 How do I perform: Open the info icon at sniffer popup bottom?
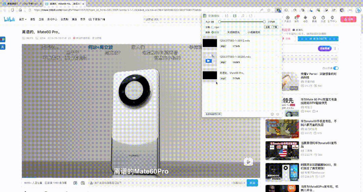(x=272, y=114)
